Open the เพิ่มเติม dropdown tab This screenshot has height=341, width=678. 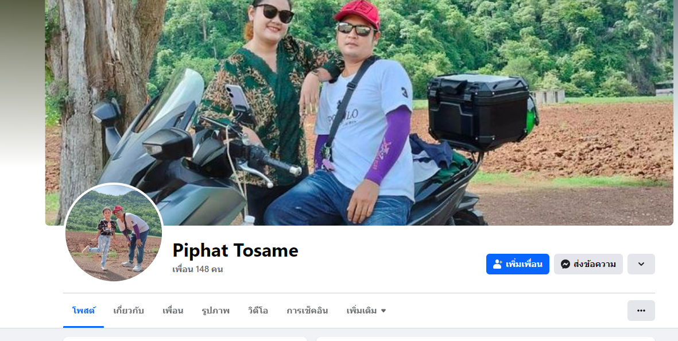click(x=366, y=311)
